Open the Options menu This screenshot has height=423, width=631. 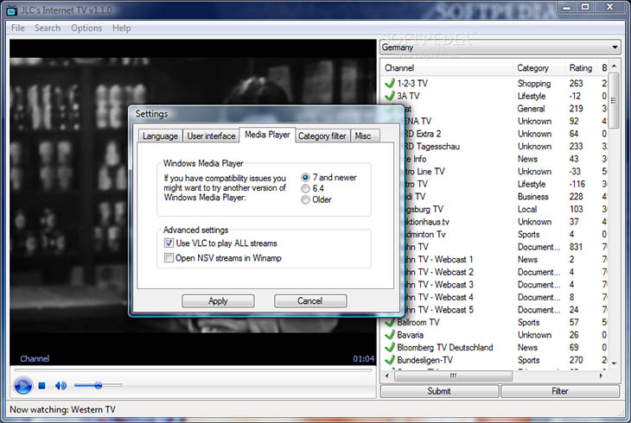86,28
